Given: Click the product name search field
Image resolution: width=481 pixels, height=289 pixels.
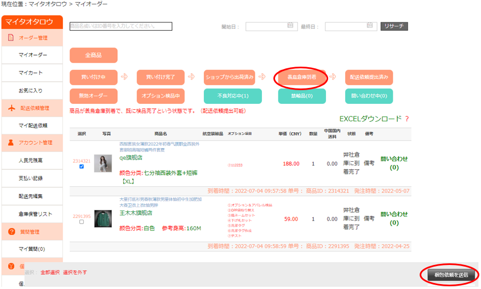Looking at the screenshot, I should (x=121, y=26).
